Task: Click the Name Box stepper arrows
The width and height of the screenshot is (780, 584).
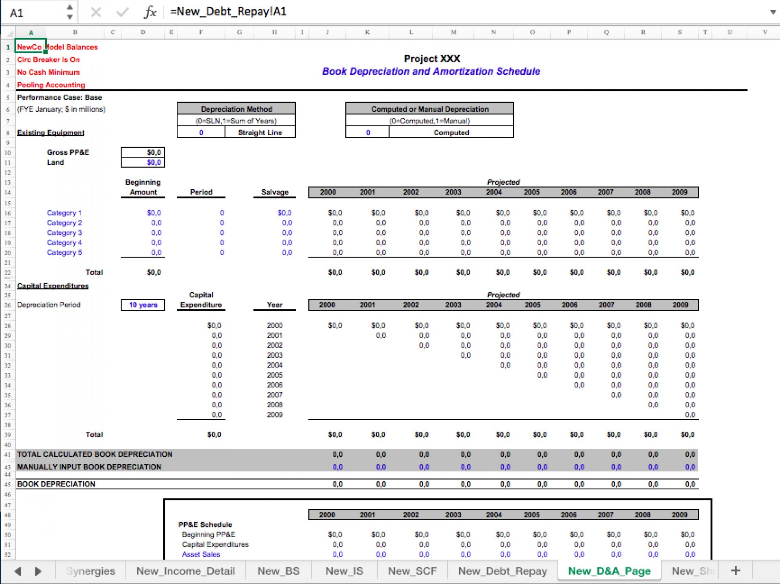Action: point(70,12)
